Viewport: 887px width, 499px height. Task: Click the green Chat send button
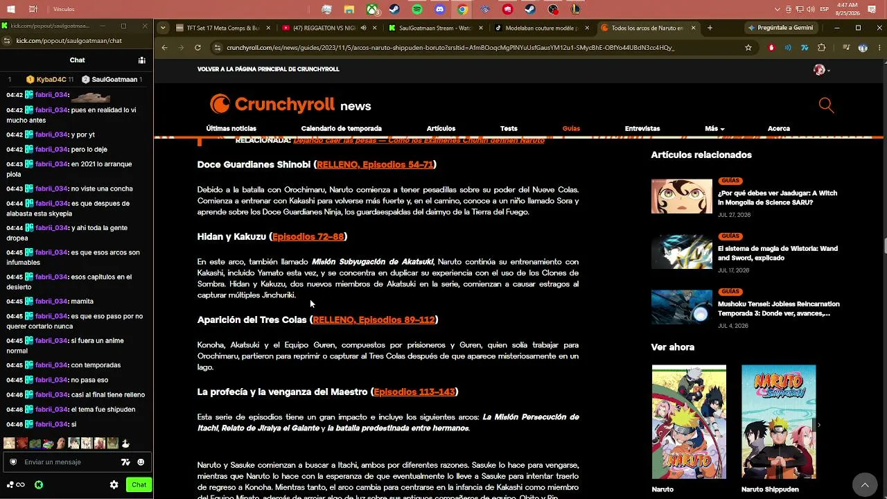pyautogui.click(x=139, y=485)
